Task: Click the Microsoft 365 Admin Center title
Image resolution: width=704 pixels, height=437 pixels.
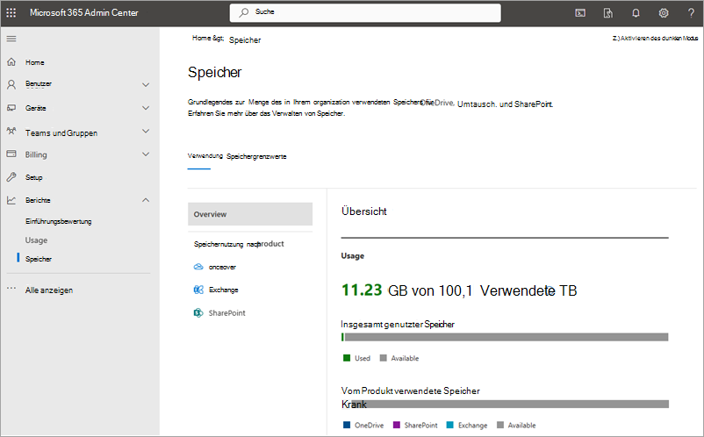Action: point(84,12)
